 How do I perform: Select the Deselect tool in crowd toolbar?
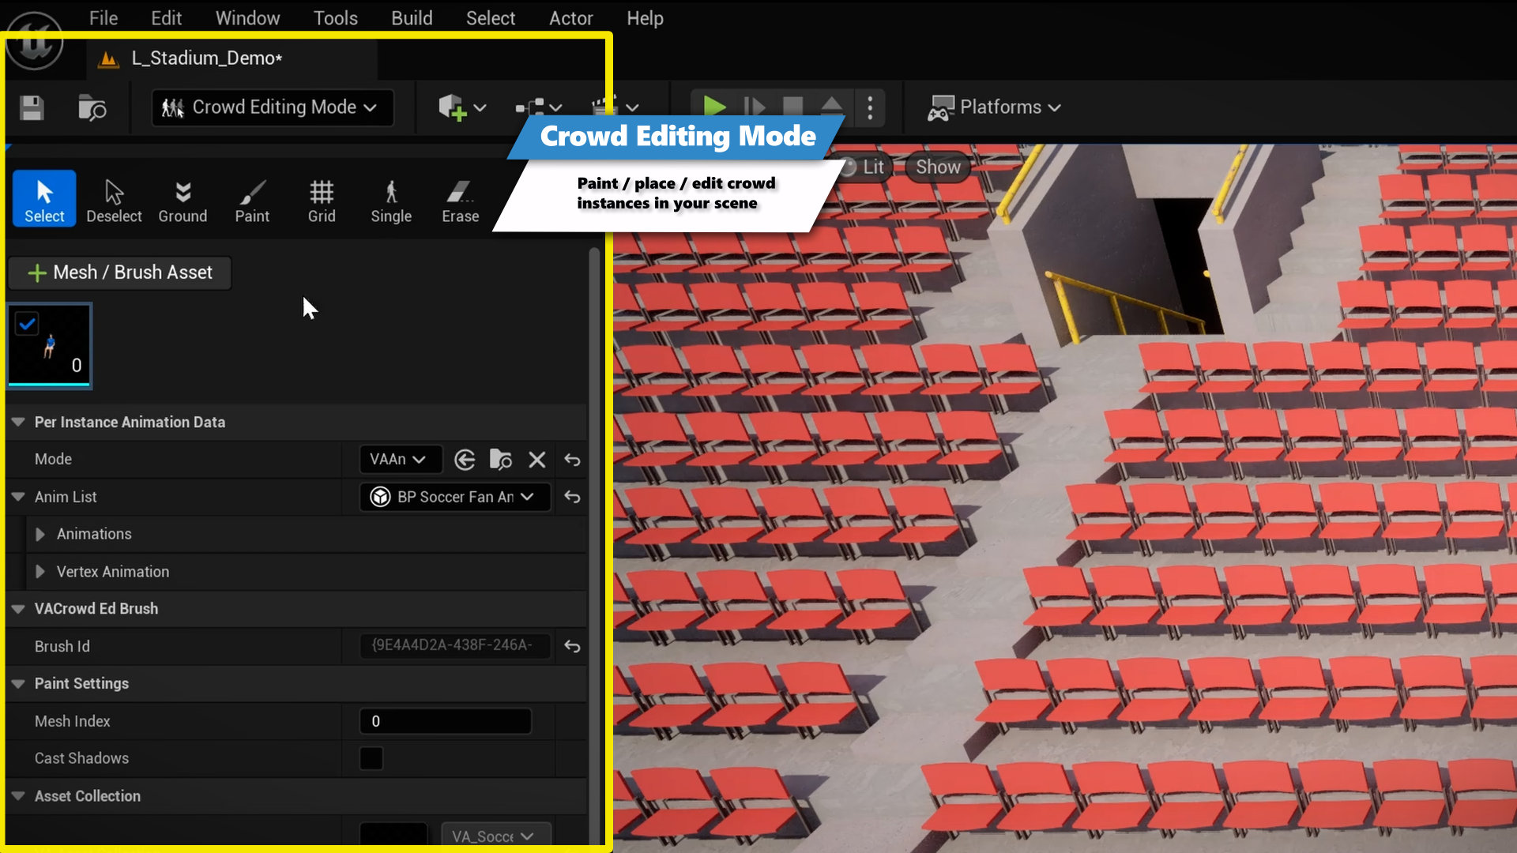click(114, 199)
